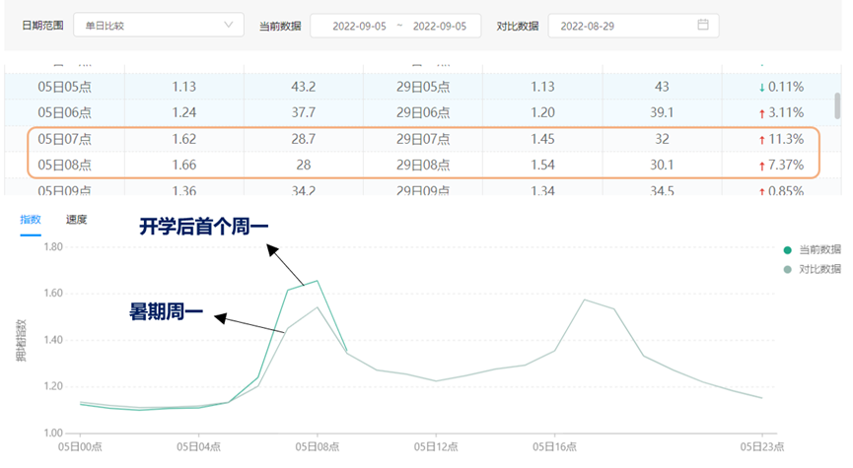Screen dimensions: 853x468
Task: Click the red up arrow beside 0.85%
Action: [762, 190]
